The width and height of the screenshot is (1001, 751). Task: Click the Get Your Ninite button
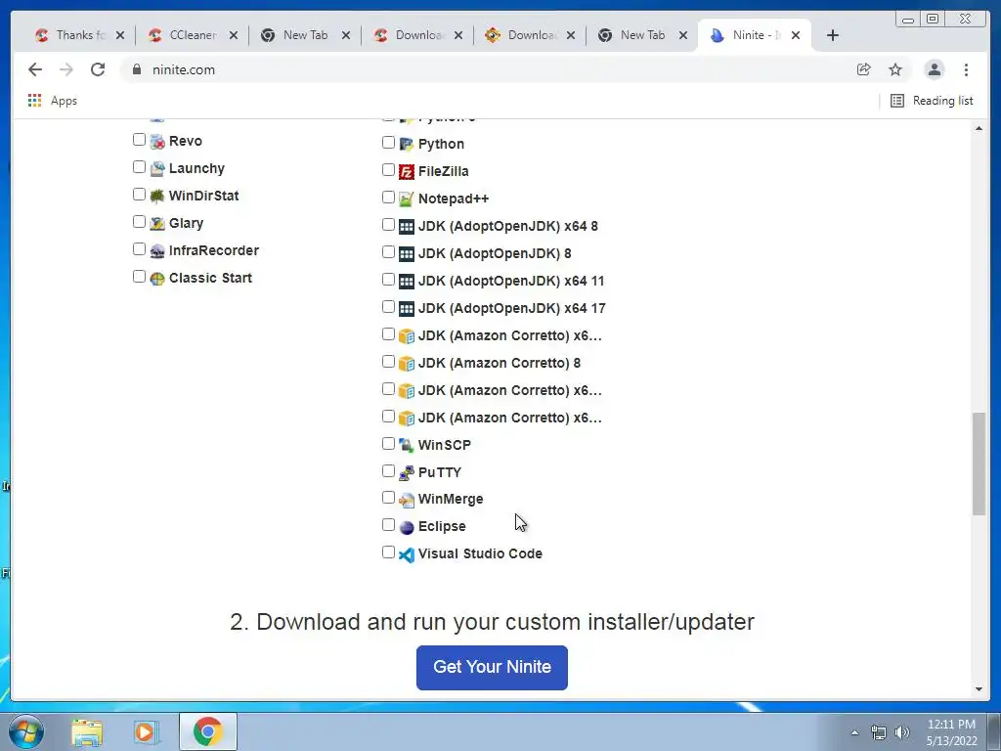tap(492, 667)
